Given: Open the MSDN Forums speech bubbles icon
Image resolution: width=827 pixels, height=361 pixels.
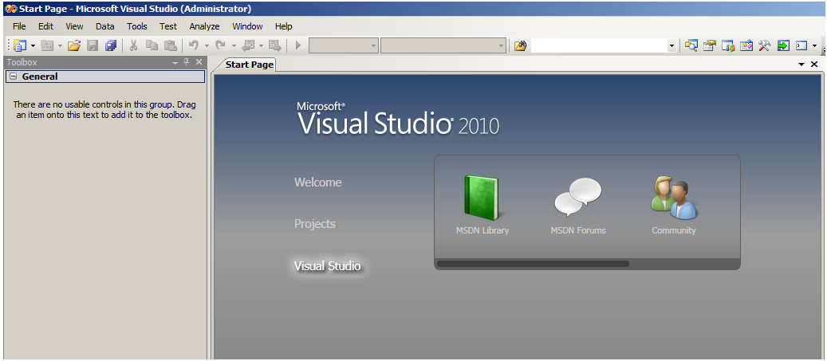Looking at the screenshot, I should click(578, 197).
